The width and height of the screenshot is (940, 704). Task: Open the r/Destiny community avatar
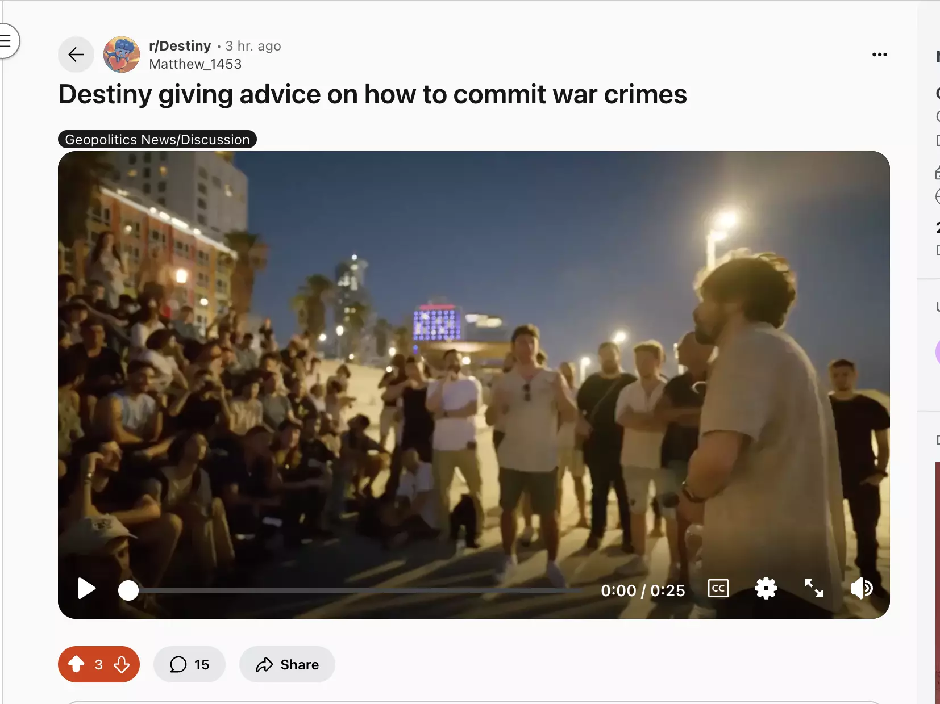tap(122, 55)
